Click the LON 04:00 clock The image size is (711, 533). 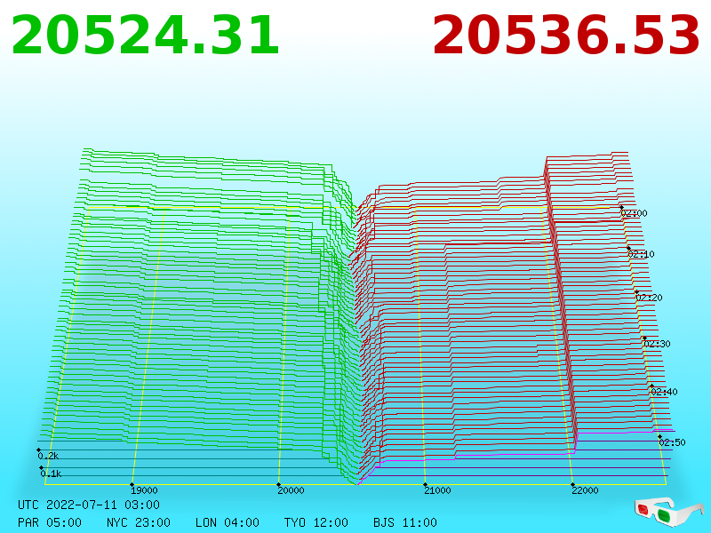(228, 522)
